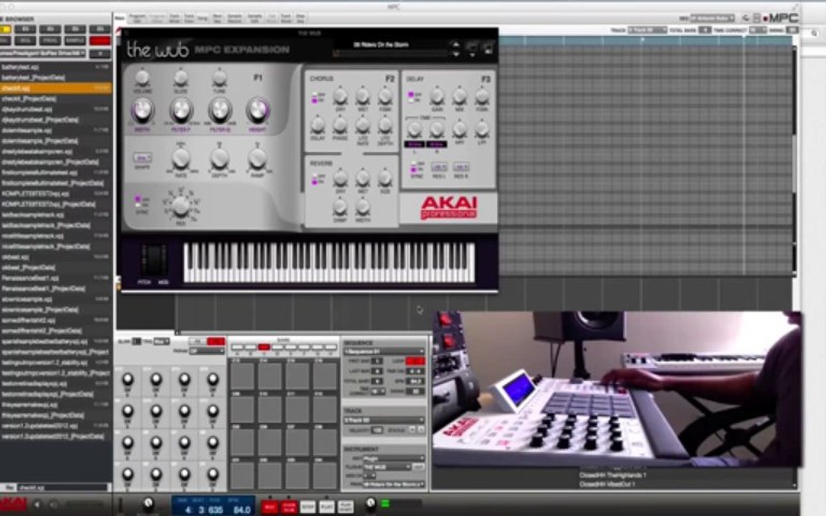Open the Shape dropdown in The Wub
Viewport: 826px width, 516px height.
[x=142, y=158]
